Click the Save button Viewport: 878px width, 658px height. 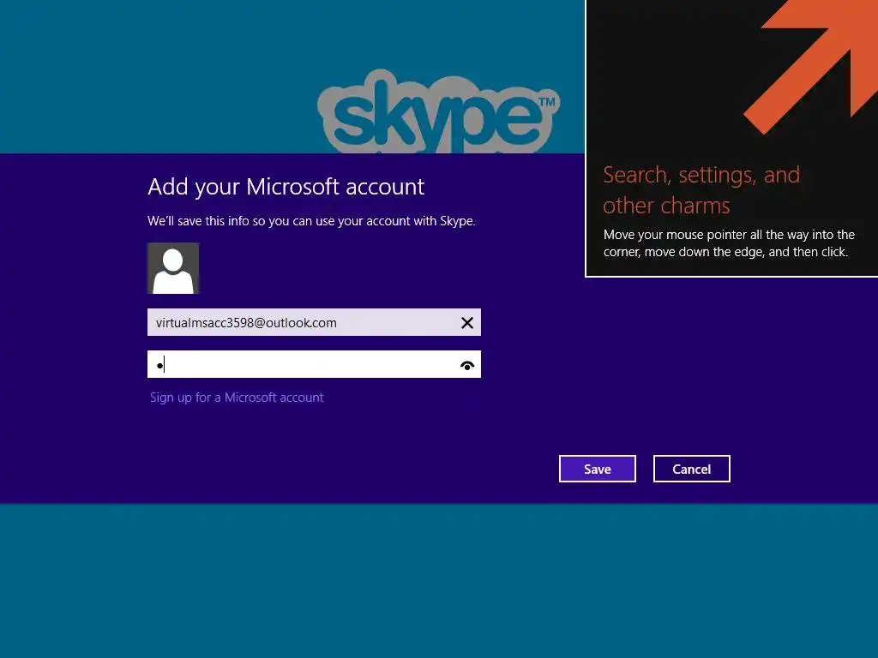coord(598,469)
